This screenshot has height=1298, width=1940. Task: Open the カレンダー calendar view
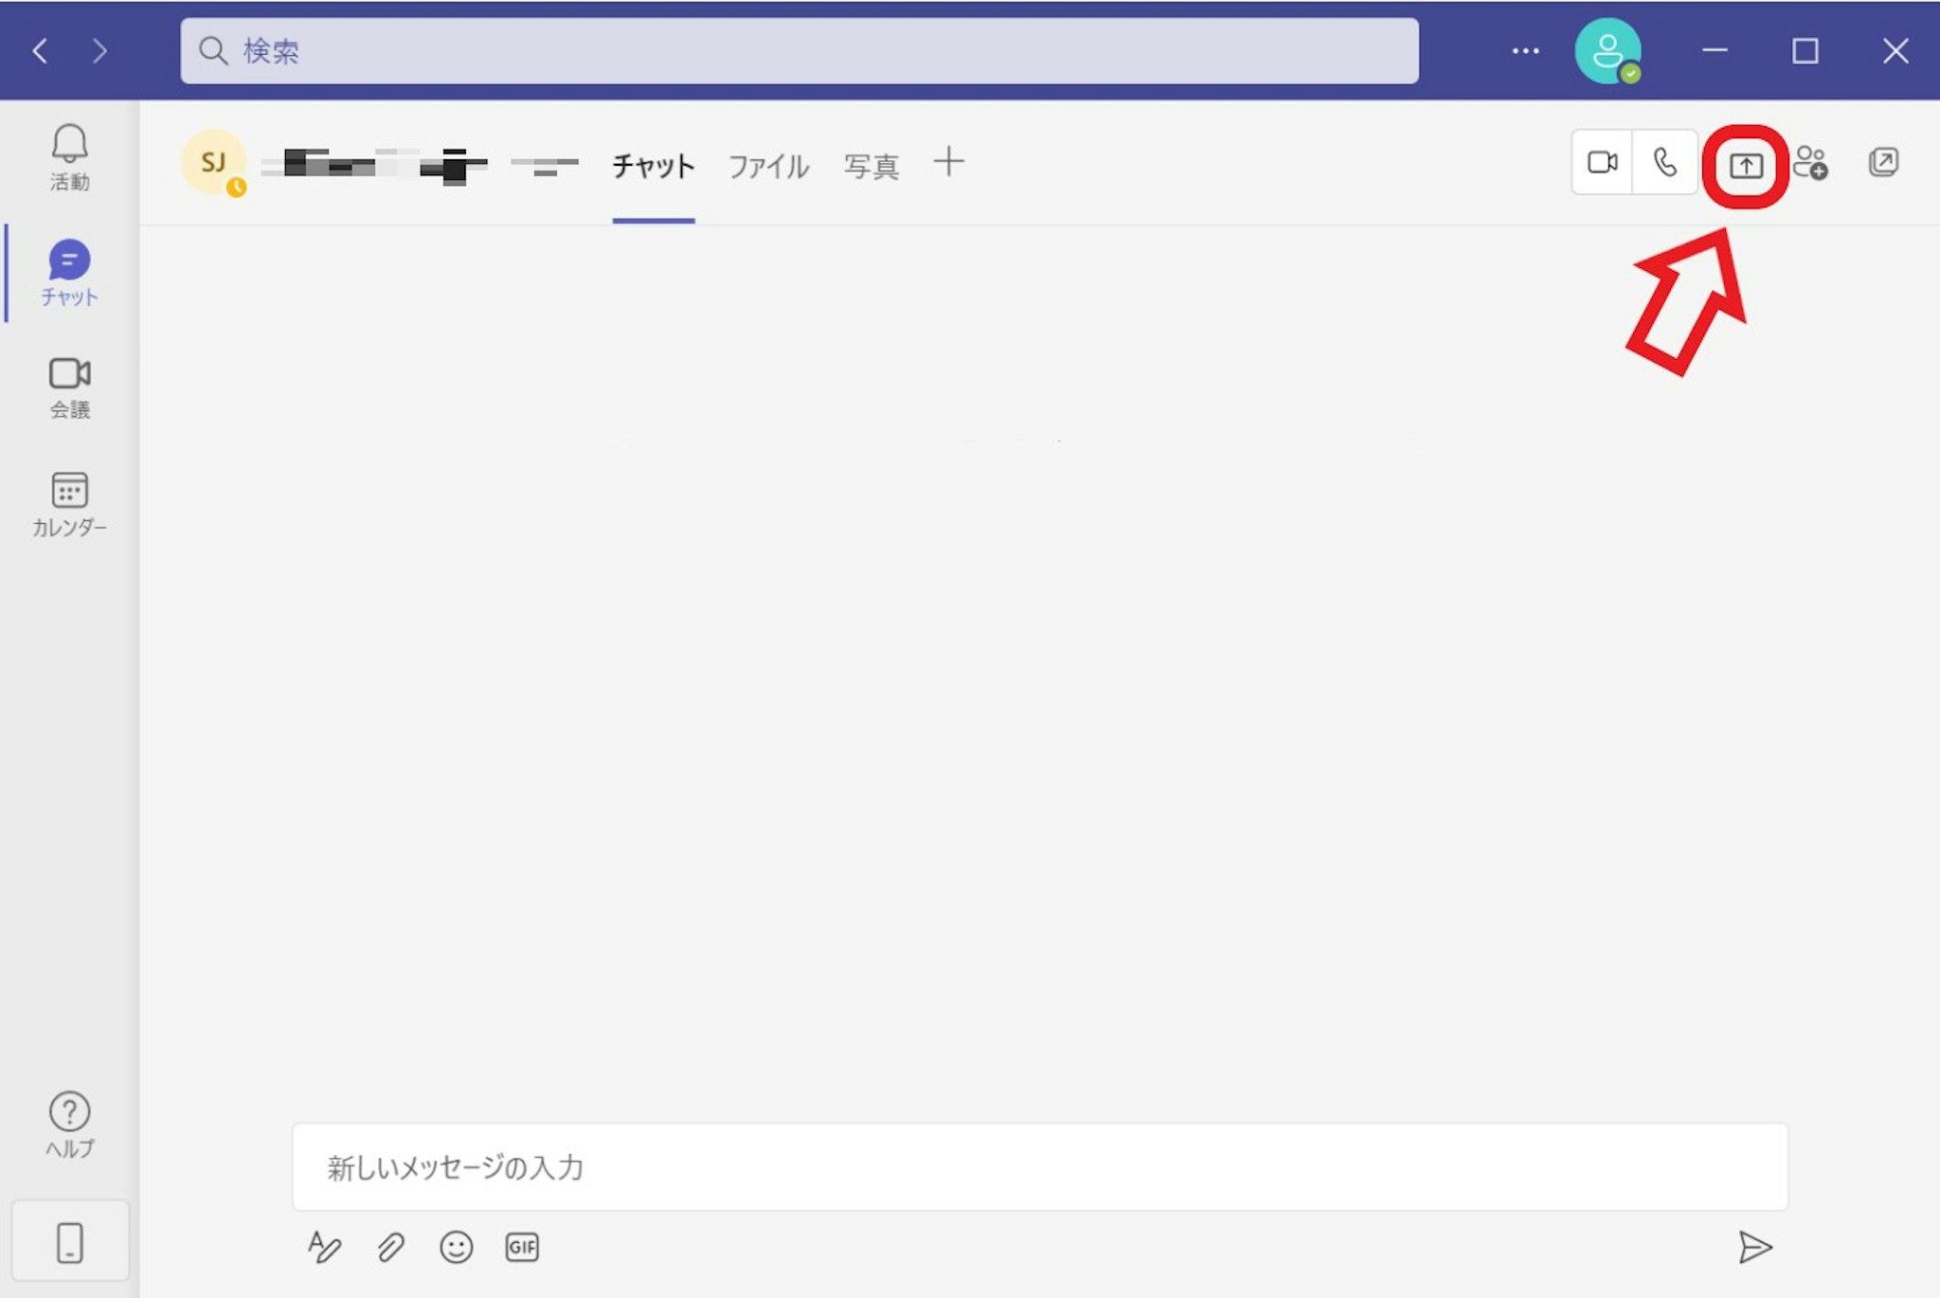click(69, 504)
